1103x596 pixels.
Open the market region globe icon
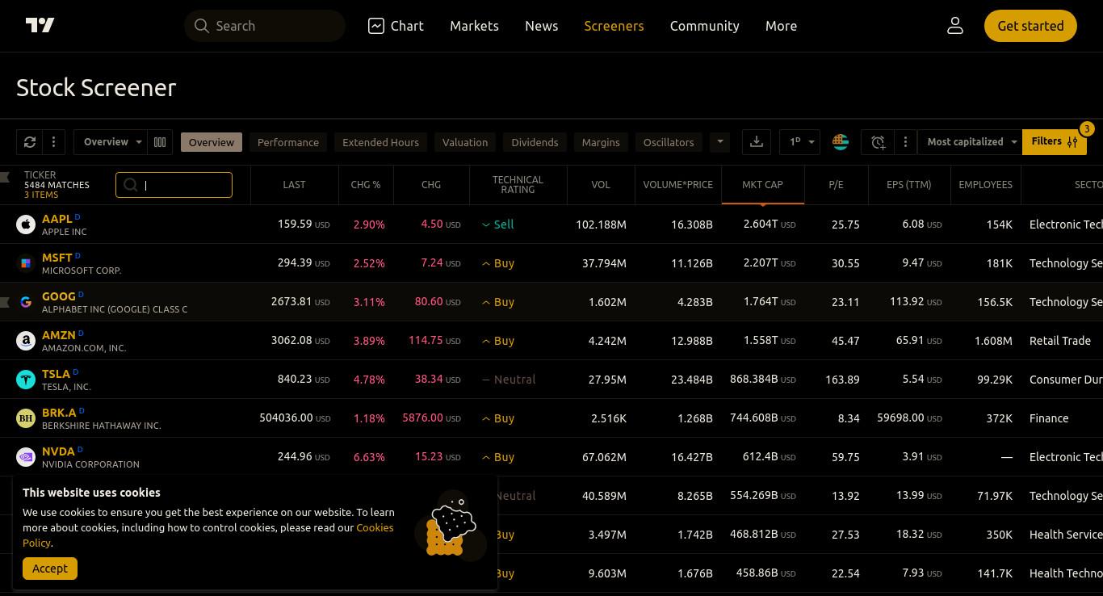841,142
